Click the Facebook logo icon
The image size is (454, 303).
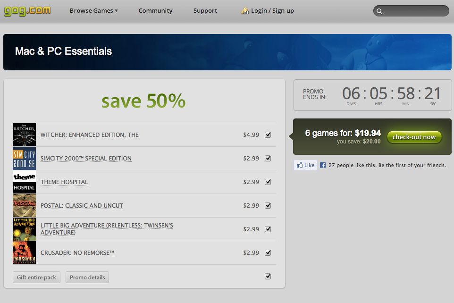[323, 165]
